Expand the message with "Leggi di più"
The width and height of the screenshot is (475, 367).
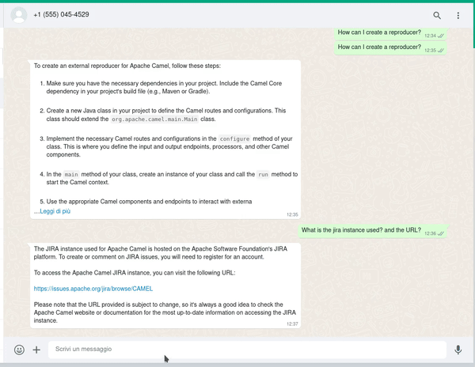(54, 211)
